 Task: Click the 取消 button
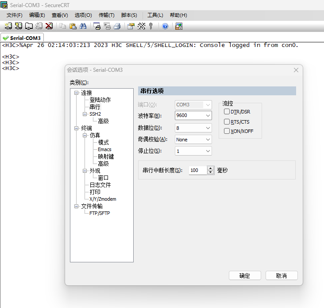(x=282, y=276)
